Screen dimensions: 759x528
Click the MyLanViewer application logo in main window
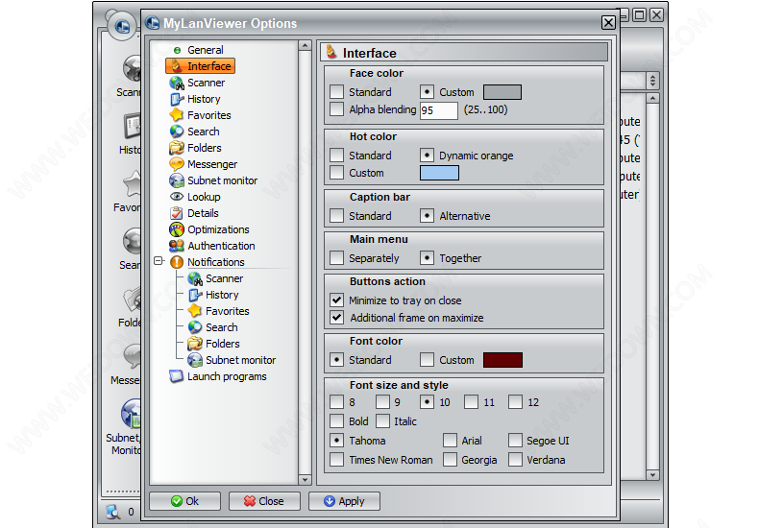pos(121,25)
